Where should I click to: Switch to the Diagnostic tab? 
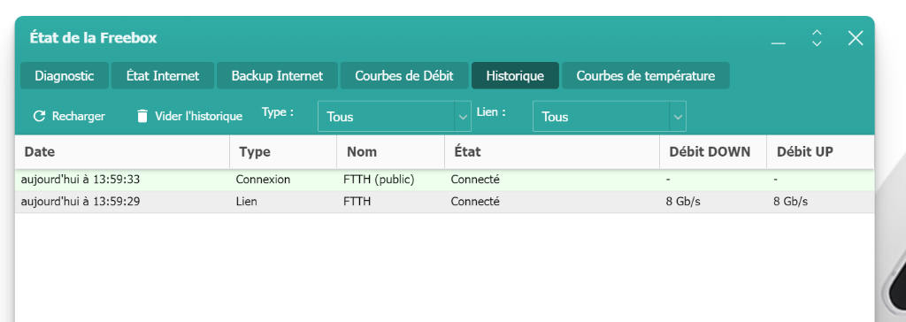coord(64,76)
